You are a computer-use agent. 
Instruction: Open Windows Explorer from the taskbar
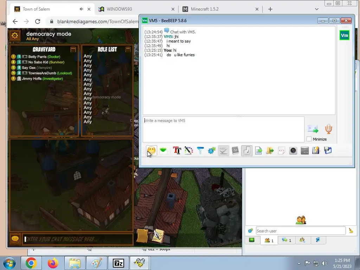(75, 263)
